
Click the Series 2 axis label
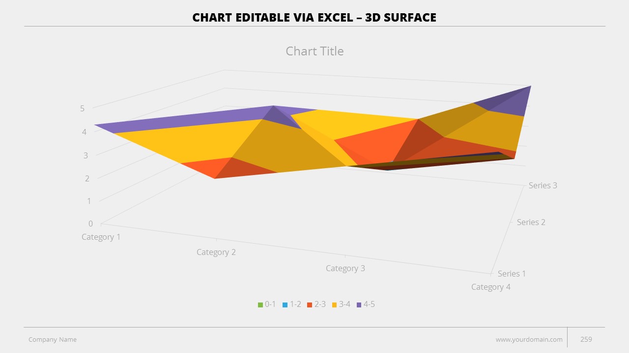tap(531, 222)
